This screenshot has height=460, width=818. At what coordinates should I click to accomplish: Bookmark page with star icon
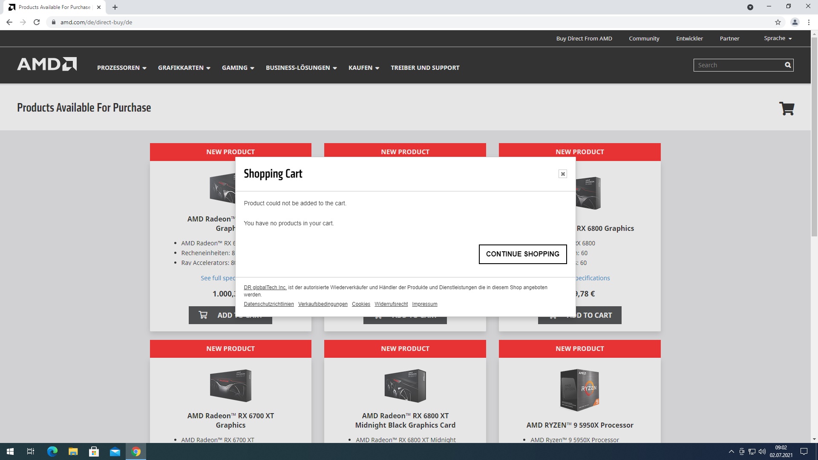[x=778, y=22]
